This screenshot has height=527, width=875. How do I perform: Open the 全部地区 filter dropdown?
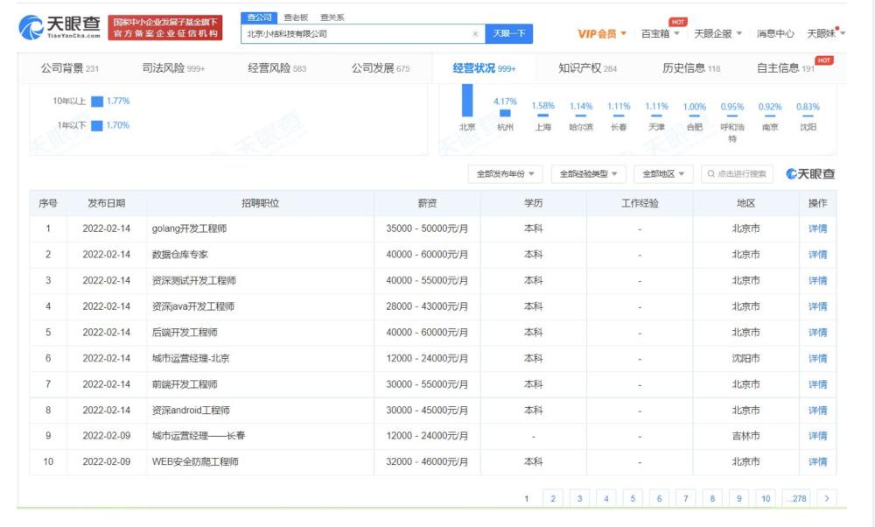coord(663,174)
